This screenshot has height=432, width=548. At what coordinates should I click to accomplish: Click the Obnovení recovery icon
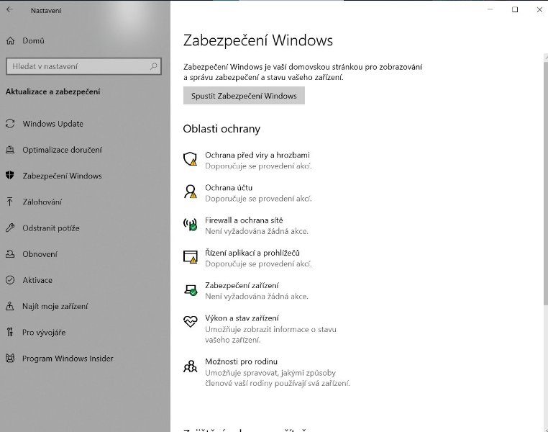click(10, 254)
